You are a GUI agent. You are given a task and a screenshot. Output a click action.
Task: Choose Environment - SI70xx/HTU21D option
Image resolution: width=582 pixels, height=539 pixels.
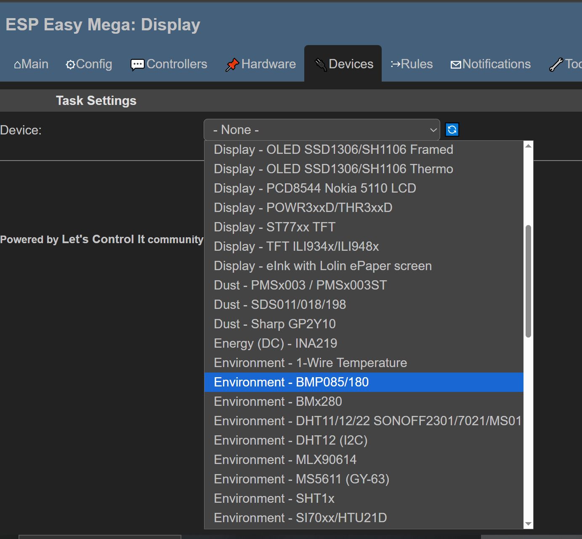300,518
